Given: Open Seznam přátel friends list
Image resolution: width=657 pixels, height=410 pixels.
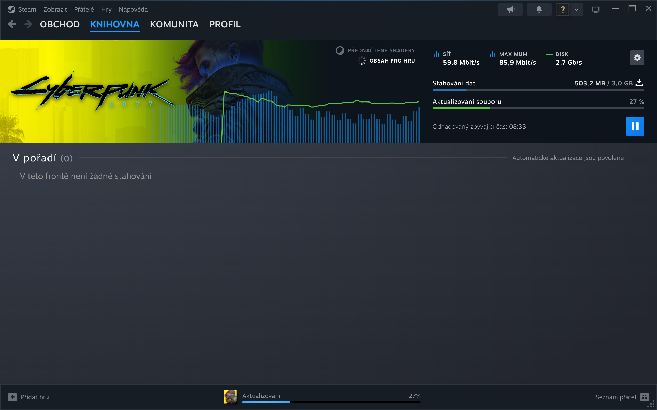Looking at the screenshot, I should pyautogui.click(x=616, y=397).
